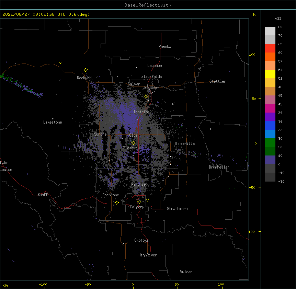Click white plus marker north of Drumheller

pyautogui.click(x=210, y=129)
